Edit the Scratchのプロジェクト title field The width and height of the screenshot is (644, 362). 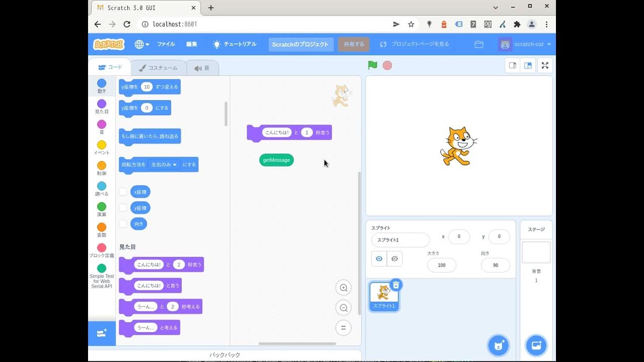pyautogui.click(x=301, y=44)
